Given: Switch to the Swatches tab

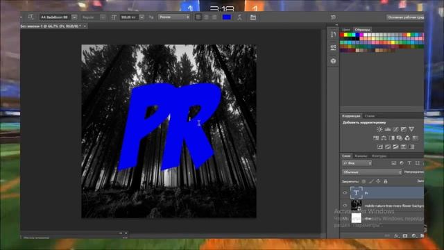Looking at the screenshot, I should pyautogui.click(x=362, y=29).
